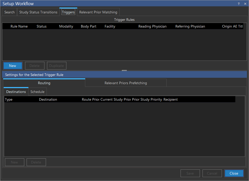Sort by the Reading Physician column
Image resolution: width=249 pixels, height=181 pixels.
point(152,26)
